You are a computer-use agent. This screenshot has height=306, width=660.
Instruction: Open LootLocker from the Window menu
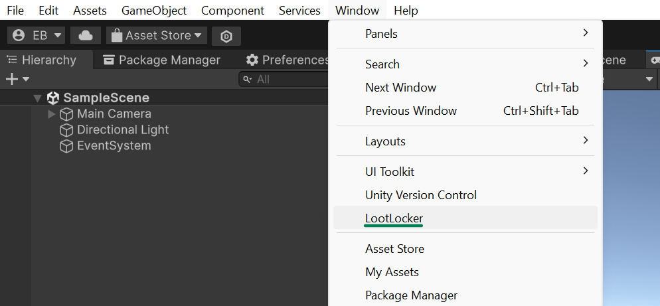394,218
